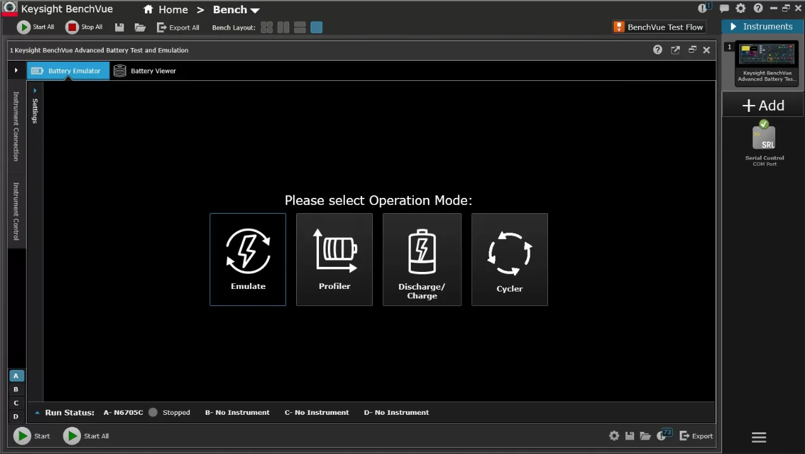Open the BenchVue global settings gear

tap(740, 9)
